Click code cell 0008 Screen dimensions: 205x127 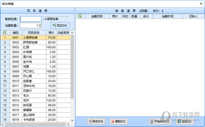pyautogui.click(x=16, y=71)
